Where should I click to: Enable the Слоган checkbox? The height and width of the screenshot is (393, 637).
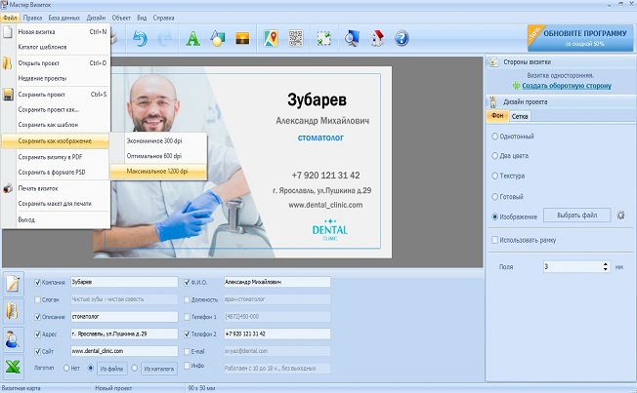(x=38, y=299)
